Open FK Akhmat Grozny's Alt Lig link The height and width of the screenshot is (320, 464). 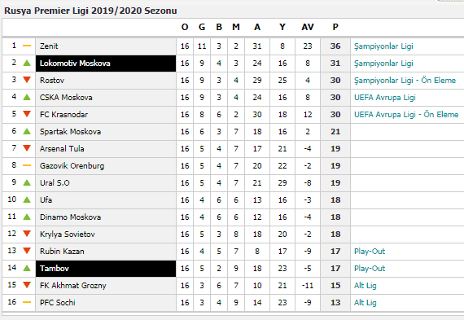click(x=366, y=286)
